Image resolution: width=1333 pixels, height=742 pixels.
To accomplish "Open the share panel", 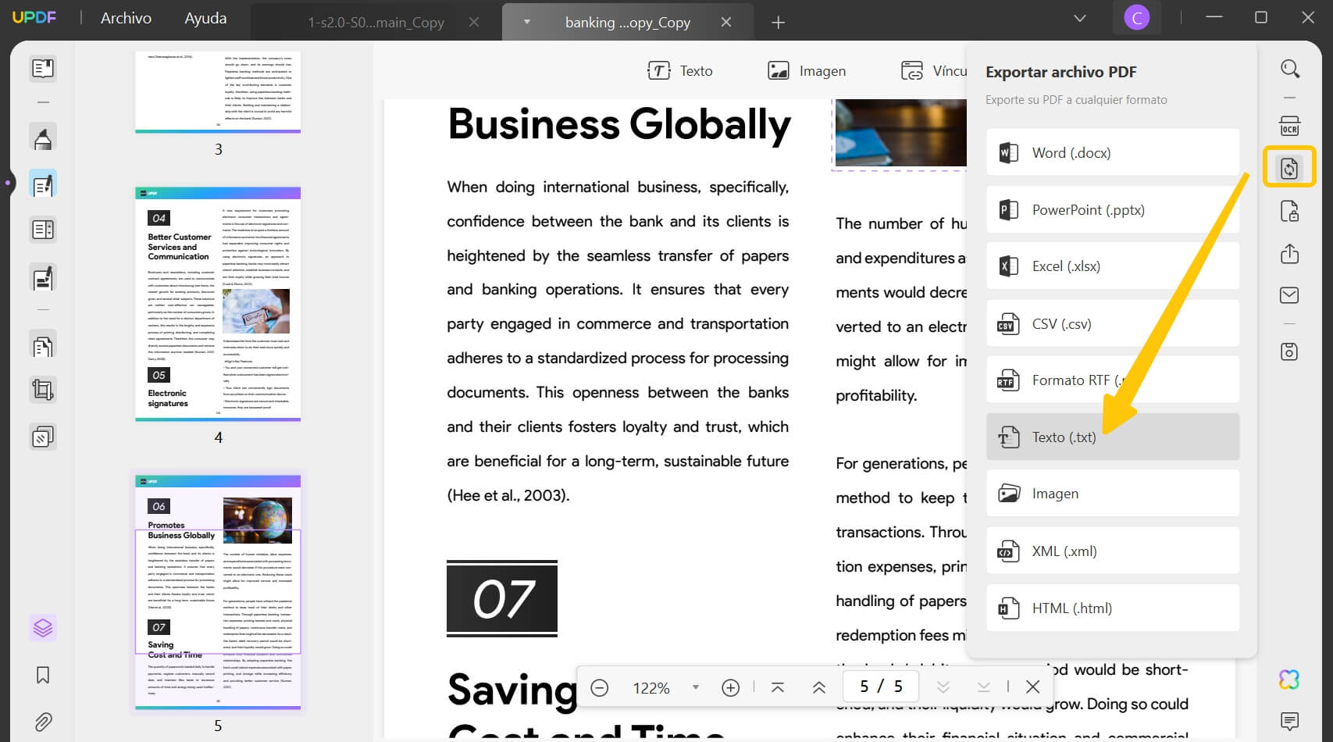I will 1289,253.
